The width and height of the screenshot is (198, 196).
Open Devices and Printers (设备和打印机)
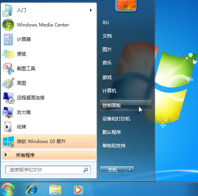[x=116, y=119]
